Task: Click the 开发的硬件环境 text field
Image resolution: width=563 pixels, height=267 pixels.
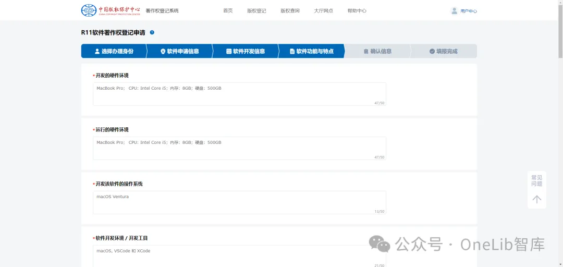Action: 239,94
